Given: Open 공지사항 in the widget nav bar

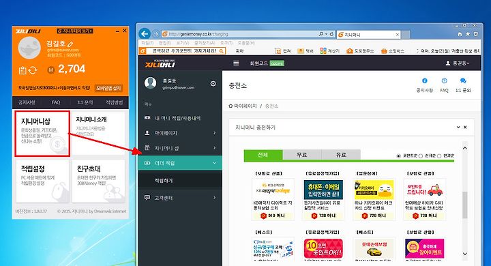Looking at the screenshot, I should pos(27,102).
